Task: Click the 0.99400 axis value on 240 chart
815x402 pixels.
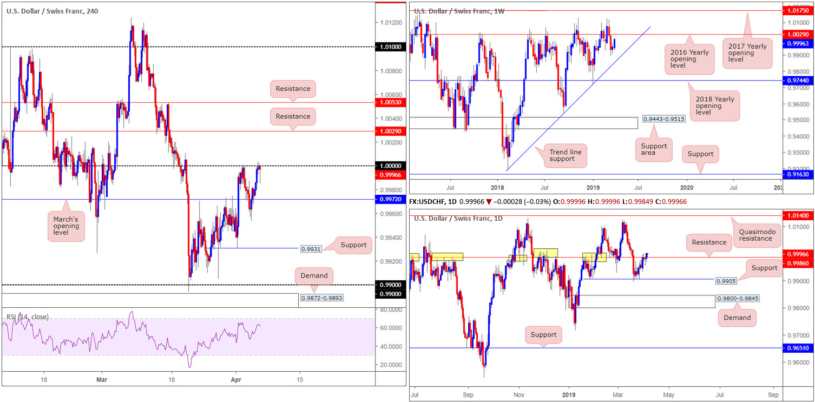Action: tap(391, 238)
